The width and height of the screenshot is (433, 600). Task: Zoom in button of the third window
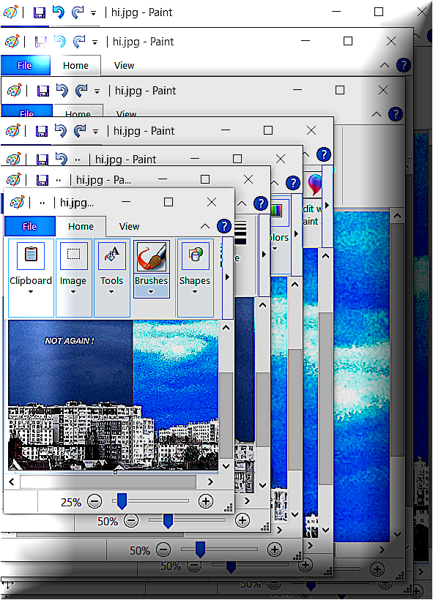point(274,550)
